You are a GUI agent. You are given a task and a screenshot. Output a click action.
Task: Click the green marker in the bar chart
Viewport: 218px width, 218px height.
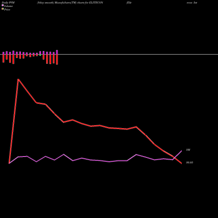[x=40, y=55]
